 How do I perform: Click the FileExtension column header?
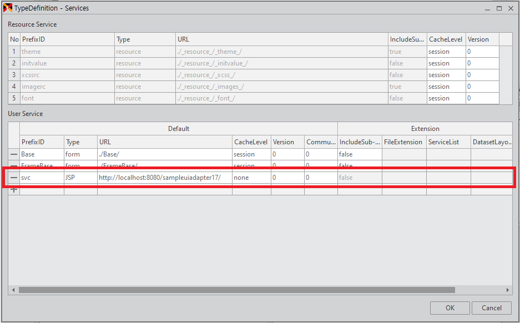tap(403, 142)
